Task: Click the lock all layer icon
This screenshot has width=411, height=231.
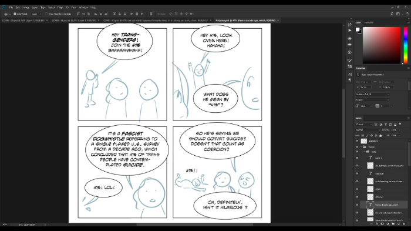Action: (380, 135)
